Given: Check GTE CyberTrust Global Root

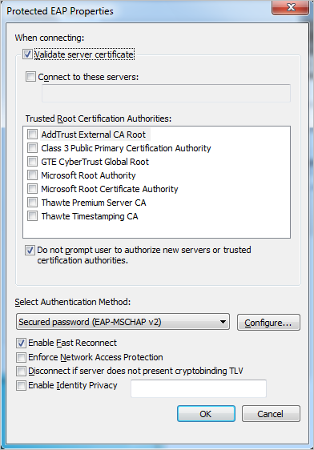Looking at the screenshot, I should 32,161.
